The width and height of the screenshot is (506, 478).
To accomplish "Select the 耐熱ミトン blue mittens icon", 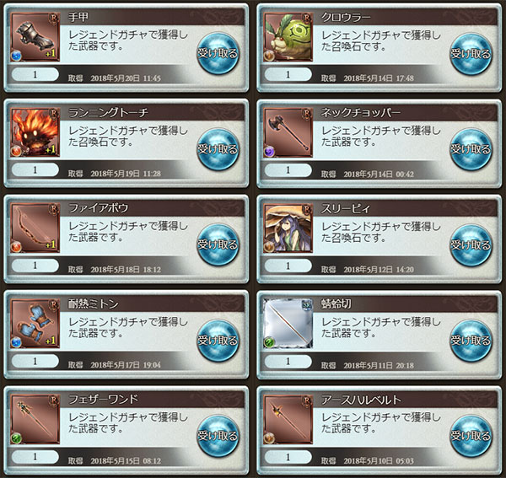I will (x=35, y=323).
